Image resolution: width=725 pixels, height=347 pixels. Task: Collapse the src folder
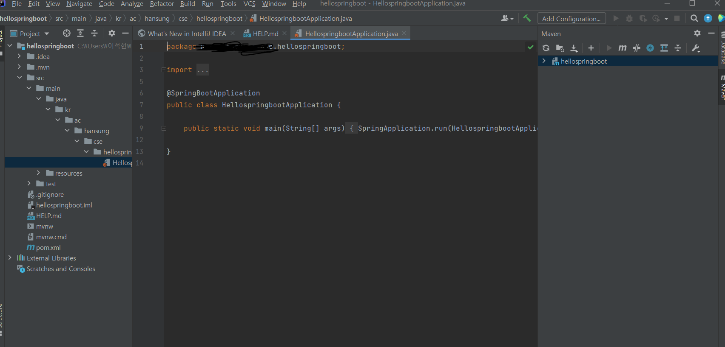click(x=19, y=77)
